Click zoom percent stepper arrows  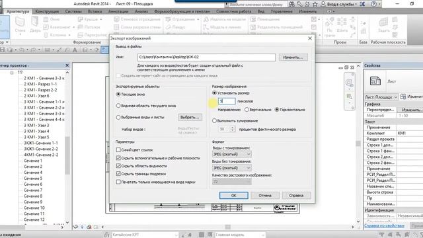pos(233,130)
